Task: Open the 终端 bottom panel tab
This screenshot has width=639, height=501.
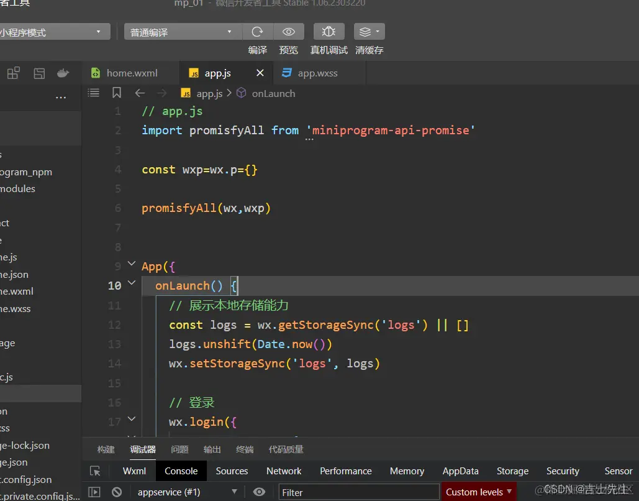Action: coord(245,449)
